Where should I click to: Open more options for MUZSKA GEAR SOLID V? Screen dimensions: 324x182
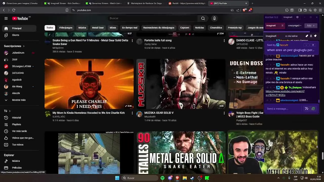pos(224,113)
